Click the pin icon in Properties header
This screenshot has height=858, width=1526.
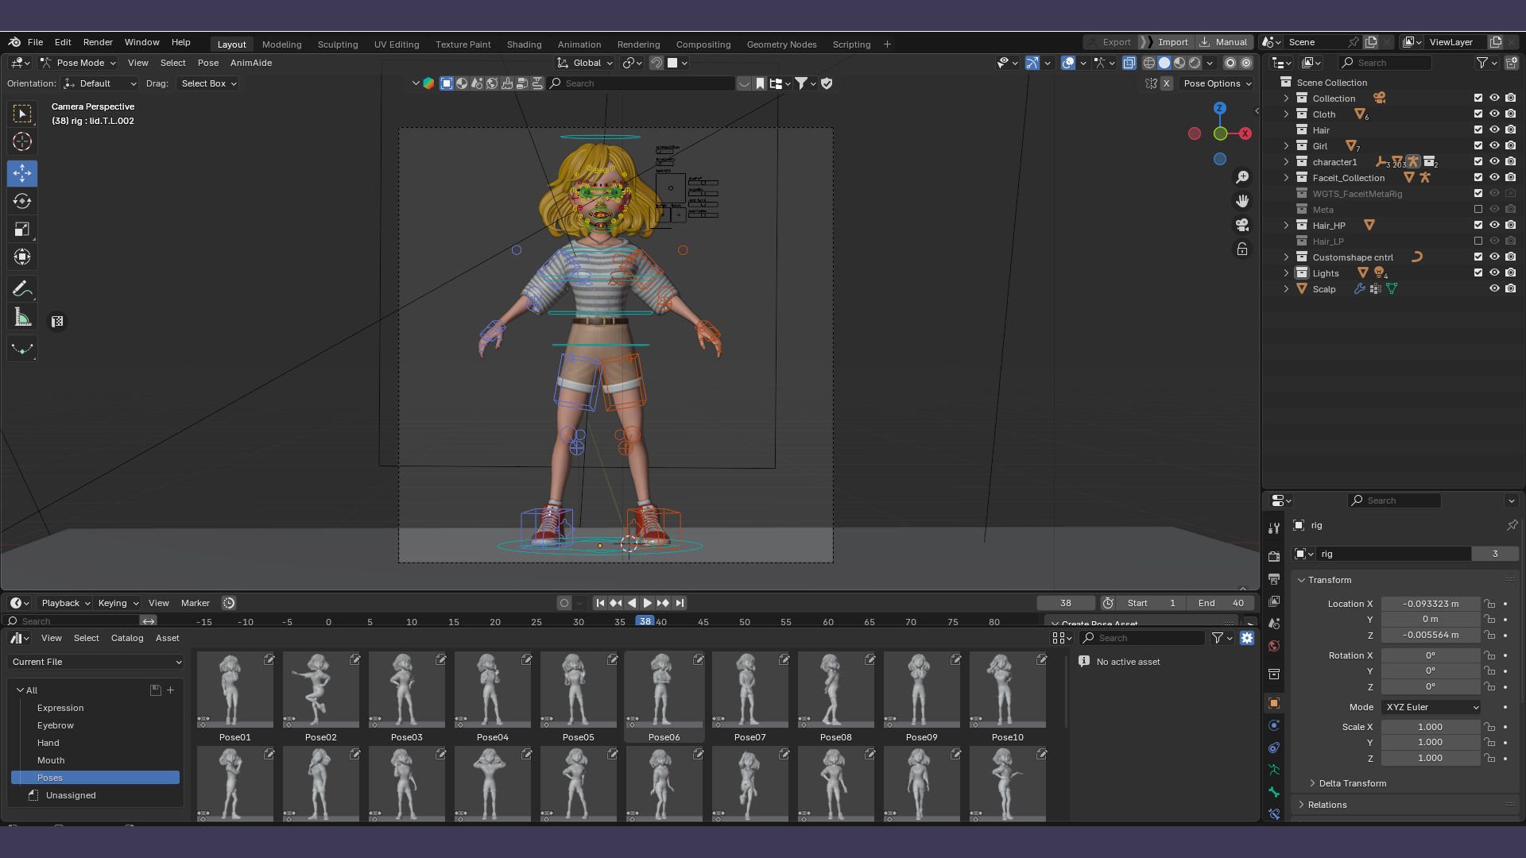tap(1512, 525)
